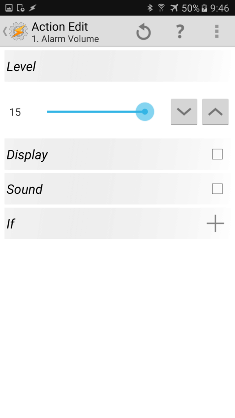This screenshot has height=418, width=235.
Task: Tap the Display row label
Action: coord(27,155)
